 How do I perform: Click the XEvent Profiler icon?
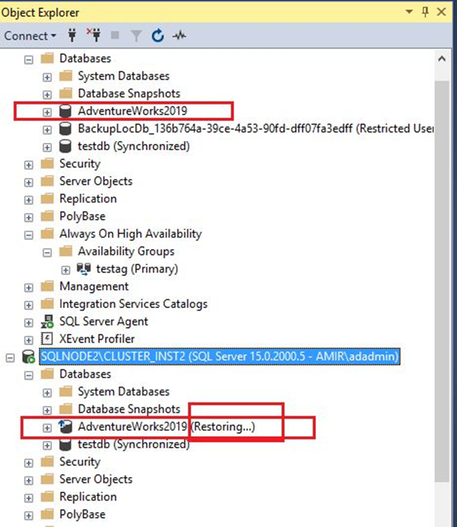(47, 339)
